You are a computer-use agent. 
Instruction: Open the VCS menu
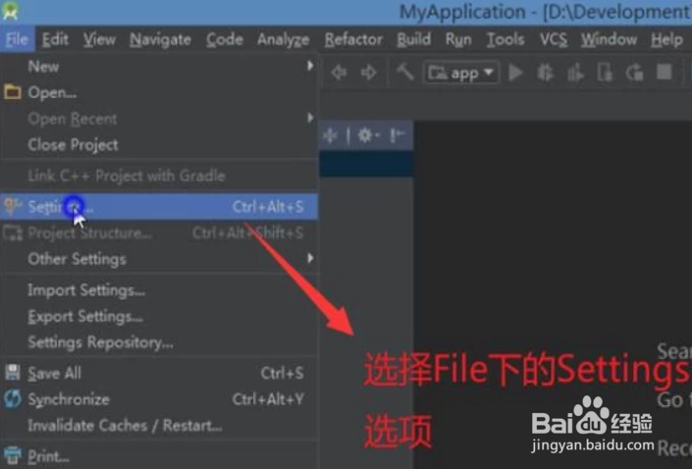pyautogui.click(x=554, y=39)
